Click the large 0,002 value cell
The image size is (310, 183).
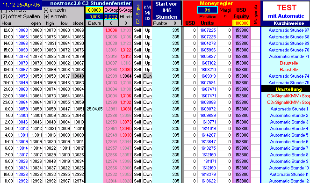click(111, 17)
